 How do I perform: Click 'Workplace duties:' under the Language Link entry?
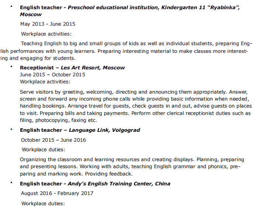pyautogui.click(x=43, y=150)
